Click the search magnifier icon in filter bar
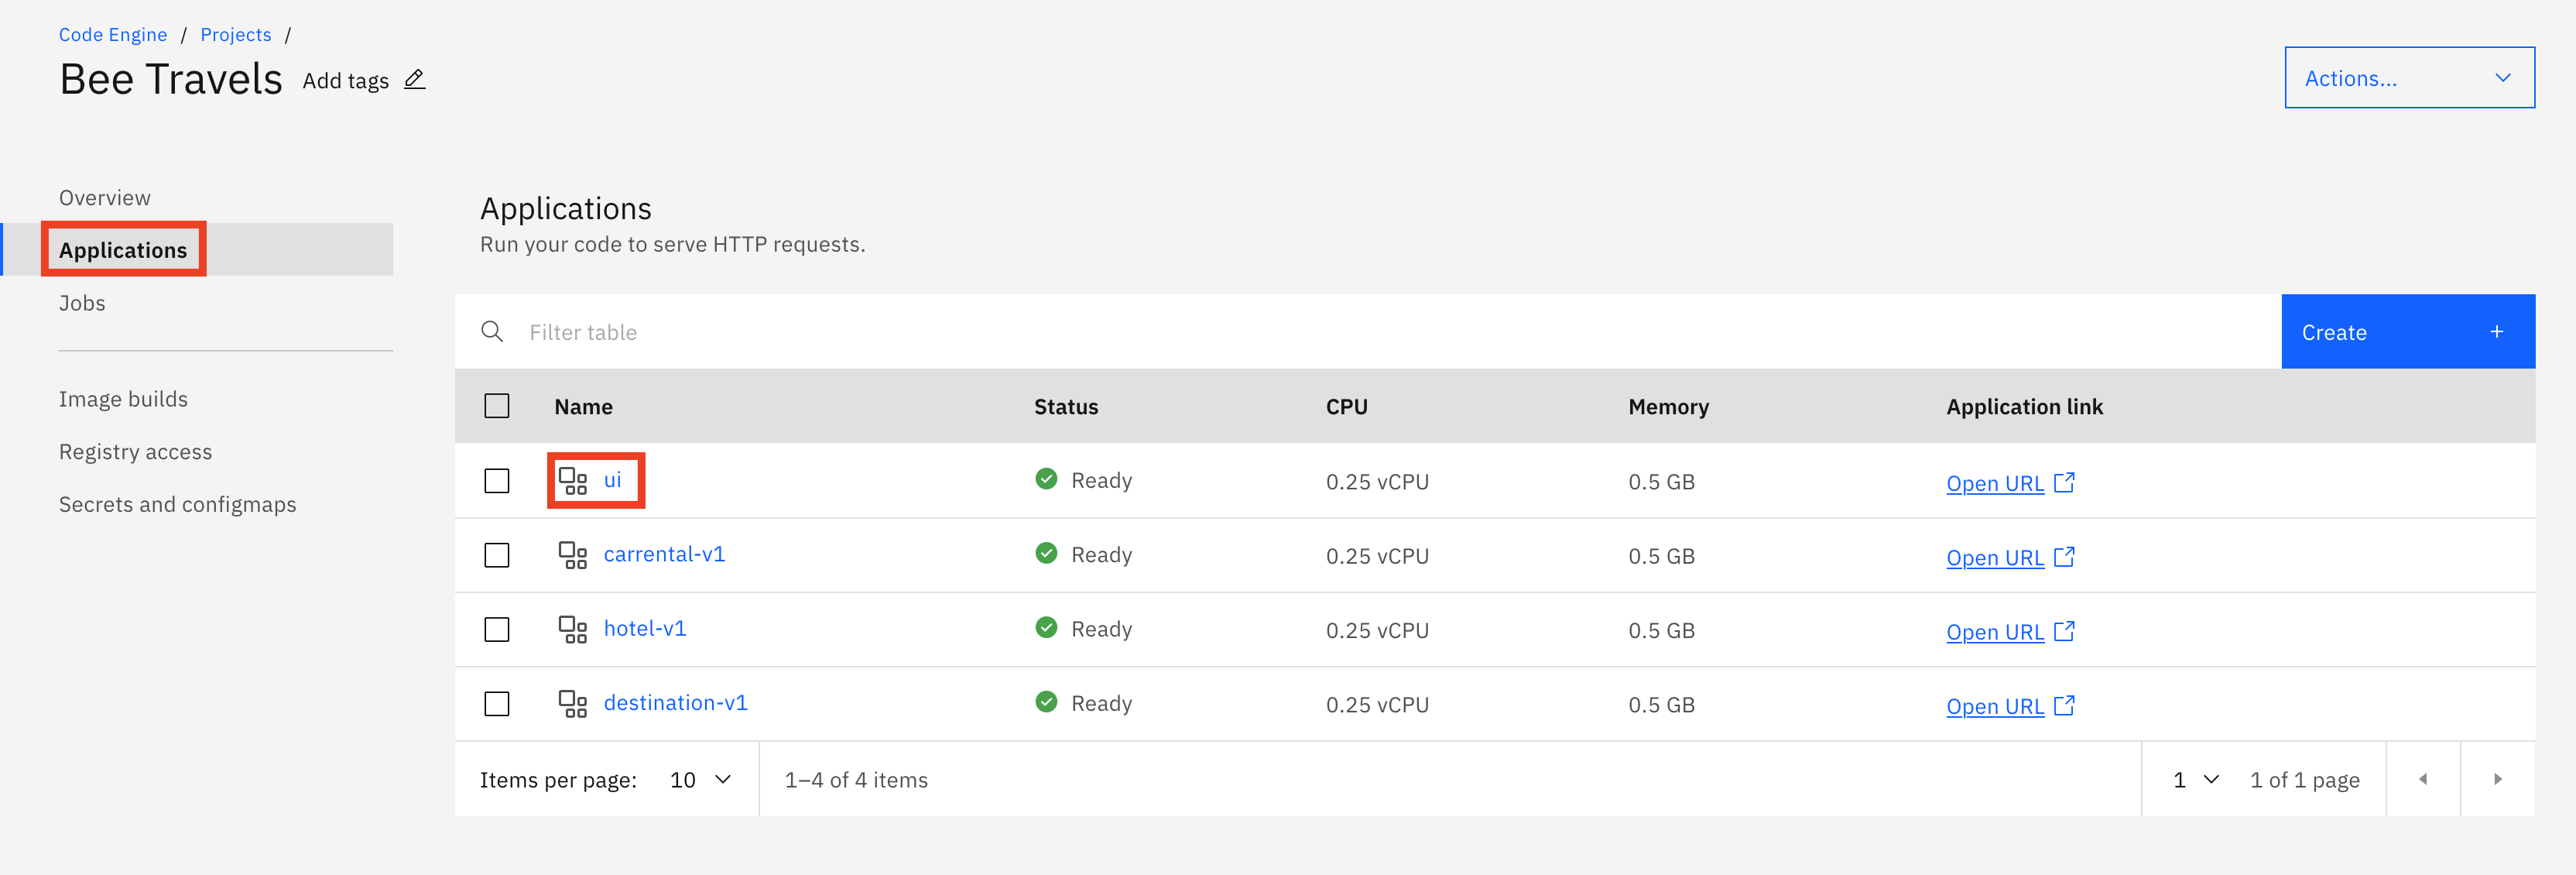 coord(491,332)
